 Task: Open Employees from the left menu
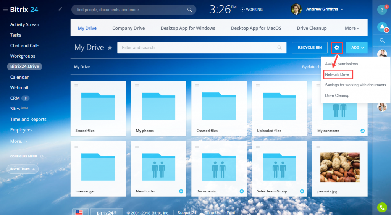pos(21,130)
